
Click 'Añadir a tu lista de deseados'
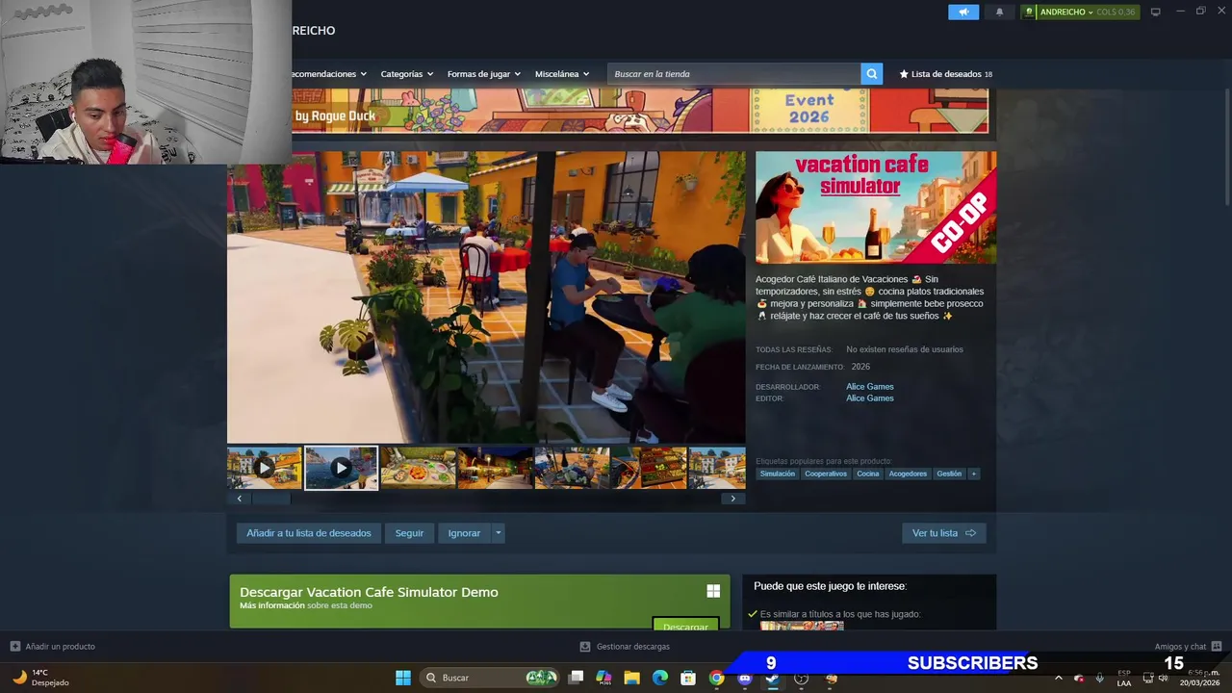point(309,533)
